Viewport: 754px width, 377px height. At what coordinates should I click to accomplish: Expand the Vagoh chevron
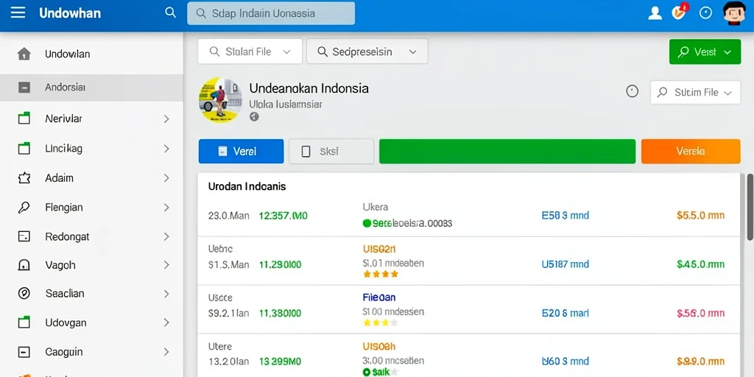click(166, 265)
